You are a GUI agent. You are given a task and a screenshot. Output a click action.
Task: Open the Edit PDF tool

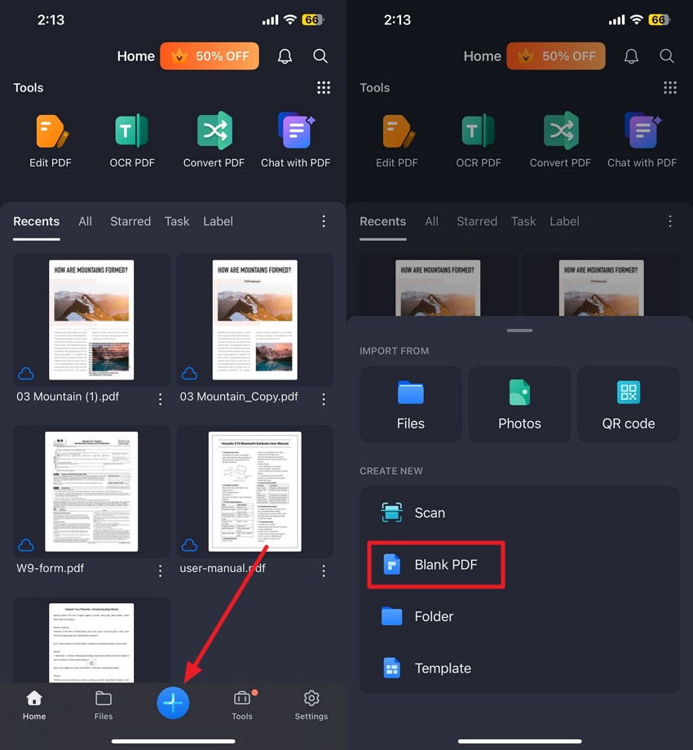pos(51,139)
